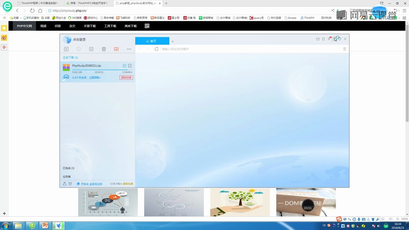Viewport: 409px width, 230px height.
Task: Create a new download task
Action: click(x=66, y=49)
